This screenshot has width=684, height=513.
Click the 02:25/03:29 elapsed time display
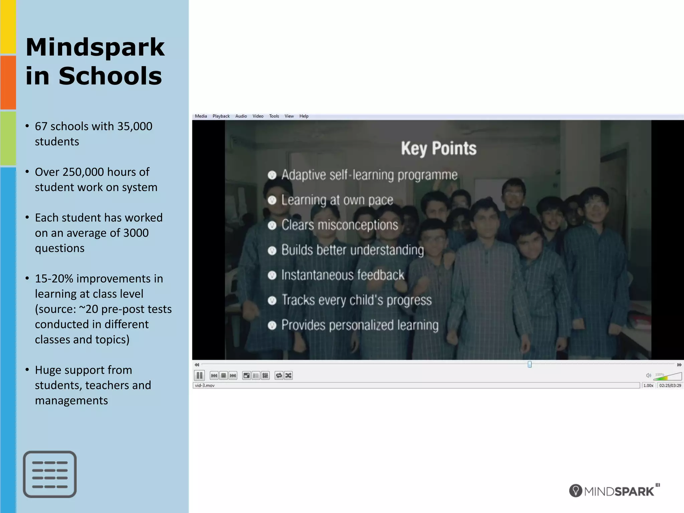pos(670,385)
